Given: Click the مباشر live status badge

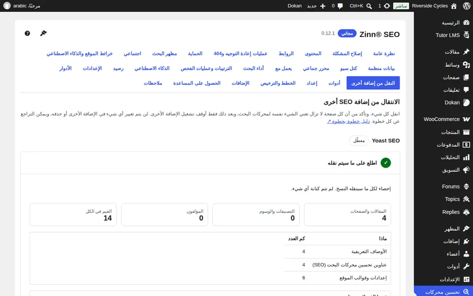Looking at the screenshot, I should (401, 6).
